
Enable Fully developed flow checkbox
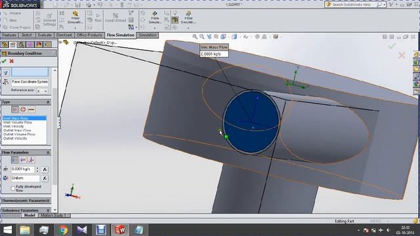(x=13, y=189)
